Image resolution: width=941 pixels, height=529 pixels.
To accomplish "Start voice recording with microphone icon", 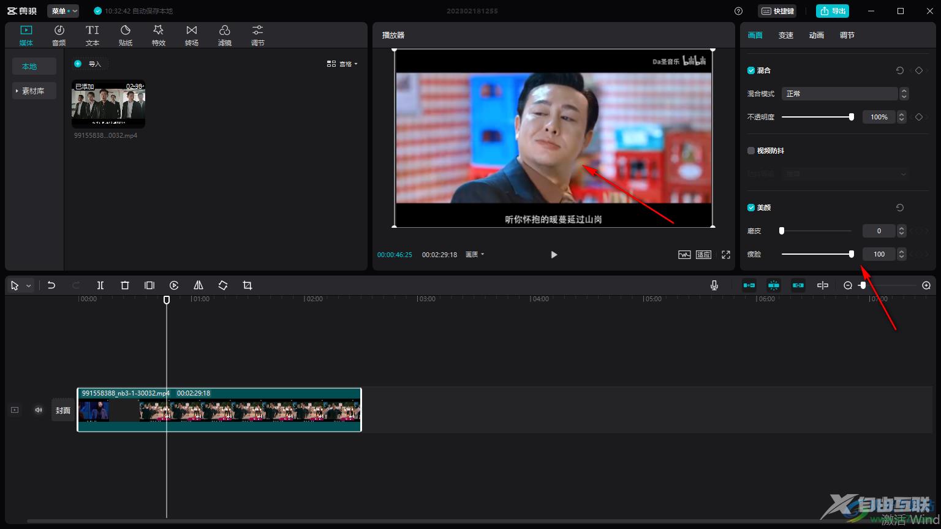I will pyautogui.click(x=714, y=285).
